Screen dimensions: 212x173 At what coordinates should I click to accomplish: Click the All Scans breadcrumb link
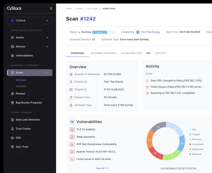pos(92,8)
